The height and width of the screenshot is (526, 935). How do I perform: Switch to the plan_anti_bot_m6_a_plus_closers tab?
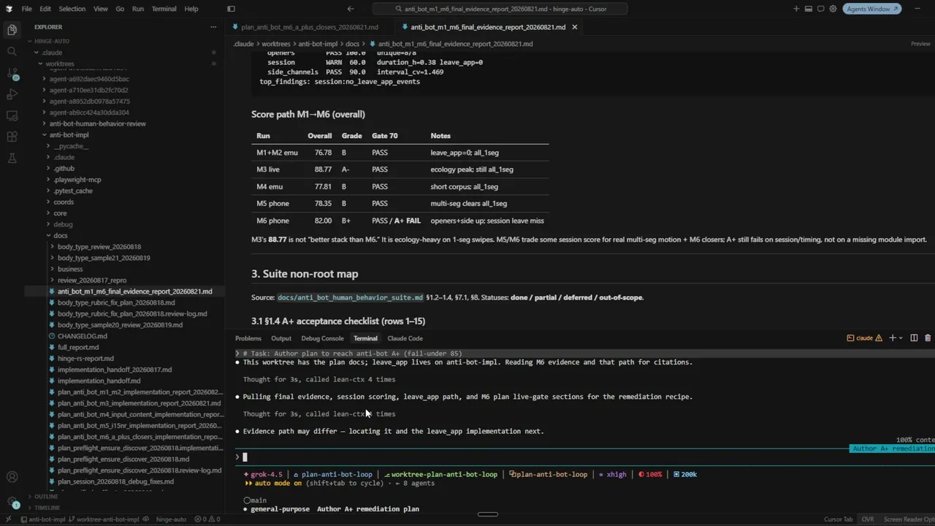(x=309, y=27)
